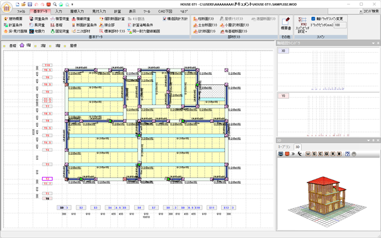Save the project with the floppy icon
This screenshot has height=238, width=381.
click(30, 4)
